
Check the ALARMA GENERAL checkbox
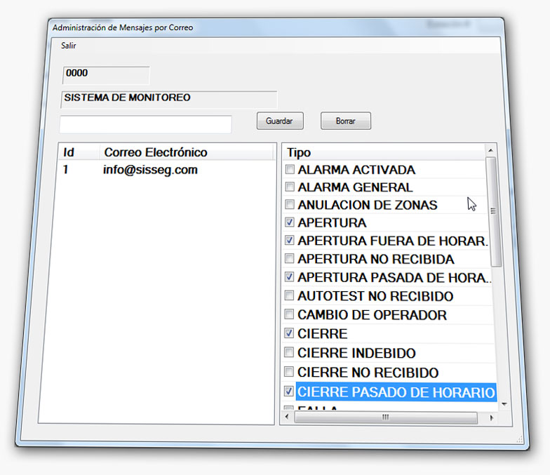point(289,187)
